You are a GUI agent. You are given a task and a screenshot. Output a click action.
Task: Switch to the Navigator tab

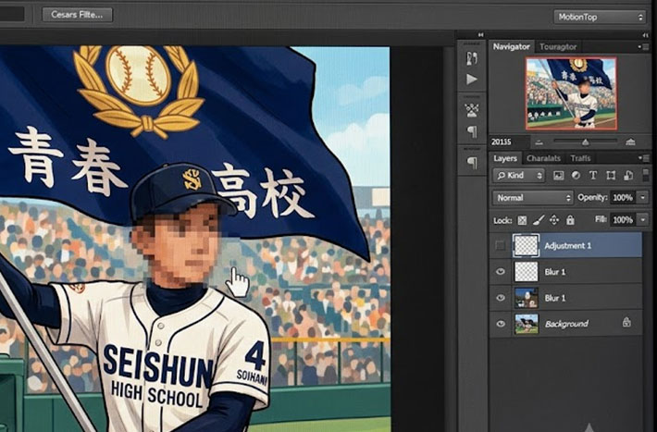[511, 46]
